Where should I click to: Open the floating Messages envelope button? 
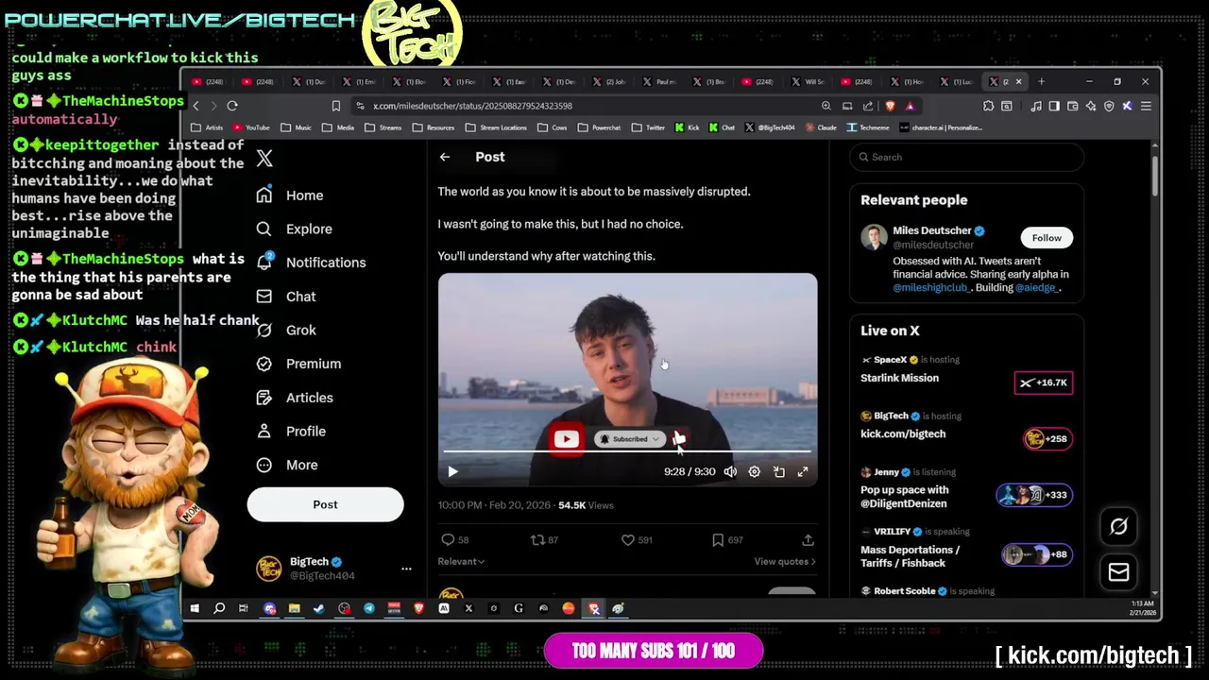tap(1118, 571)
